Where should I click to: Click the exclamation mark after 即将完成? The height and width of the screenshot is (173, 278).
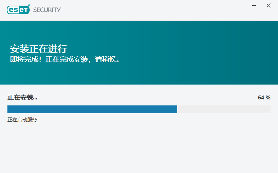(40, 59)
